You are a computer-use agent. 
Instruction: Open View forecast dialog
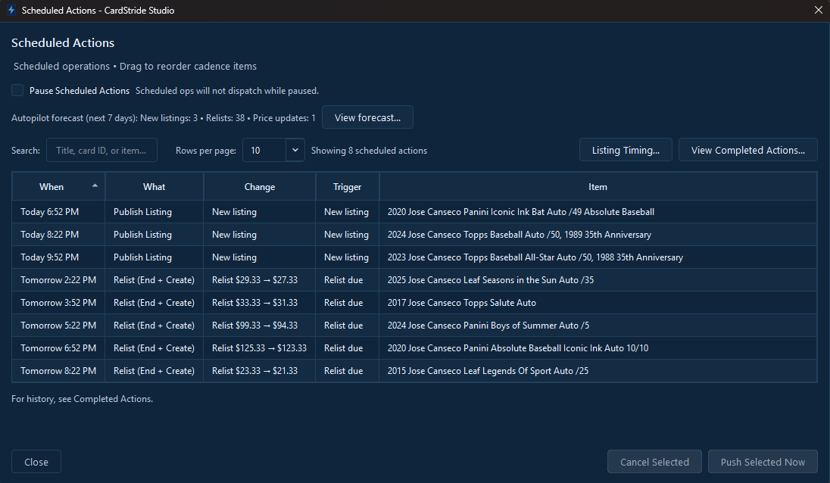[x=367, y=118]
